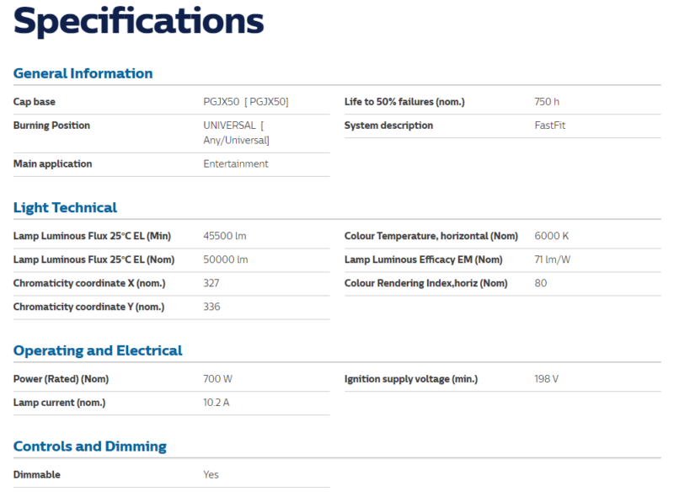Select the 198 V ignition voltage value
This screenshot has width=674, height=497.
(x=547, y=379)
